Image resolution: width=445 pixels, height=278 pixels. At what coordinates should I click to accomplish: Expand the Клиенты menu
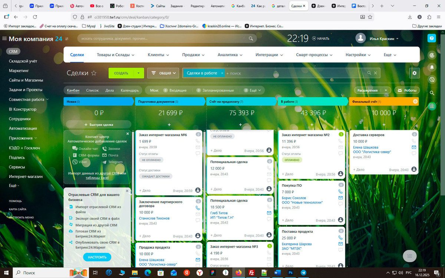coord(158,55)
